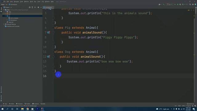The image size is (197, 111).
Task: Click Dog class name in the editor
Action: pos(67,52)
